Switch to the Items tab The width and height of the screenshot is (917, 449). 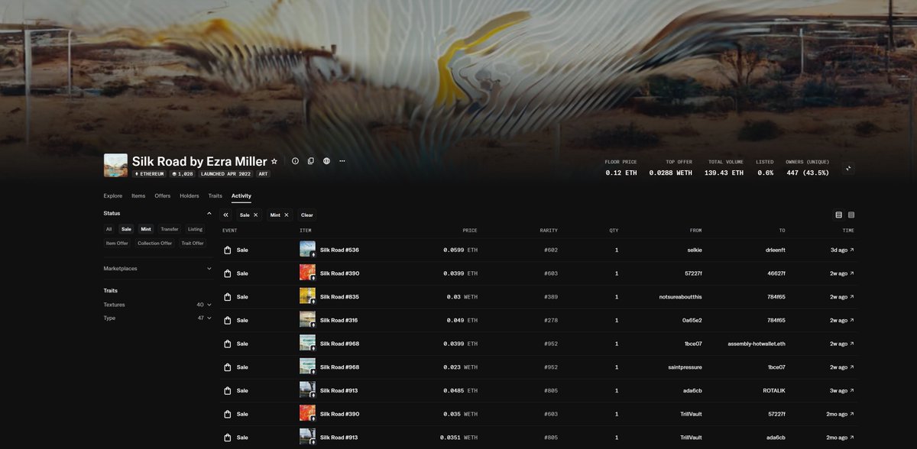pos(138,196)
